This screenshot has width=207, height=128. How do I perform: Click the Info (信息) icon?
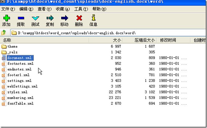pyautogui.click(x=94, y=18)
